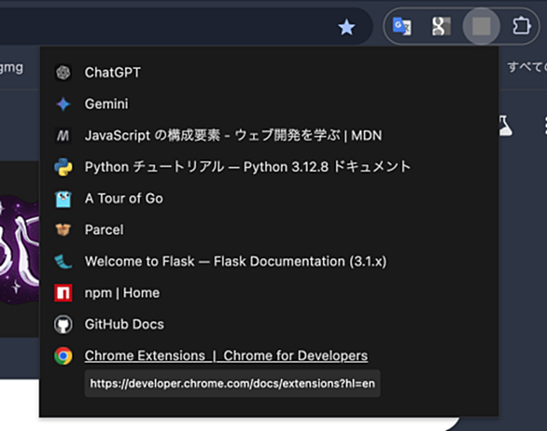Open A Tour of Go

click(124, 199)
